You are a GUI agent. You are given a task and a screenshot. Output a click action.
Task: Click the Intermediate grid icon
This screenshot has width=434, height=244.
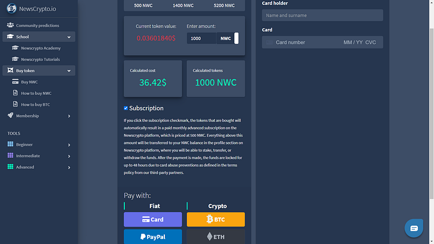click(x=10, y=156)
